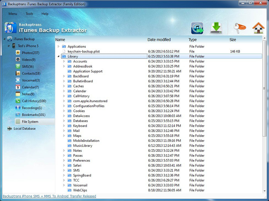The image size is (269, 201).
Task: Collapse the Library folder
Action: [x=59, y=56]
